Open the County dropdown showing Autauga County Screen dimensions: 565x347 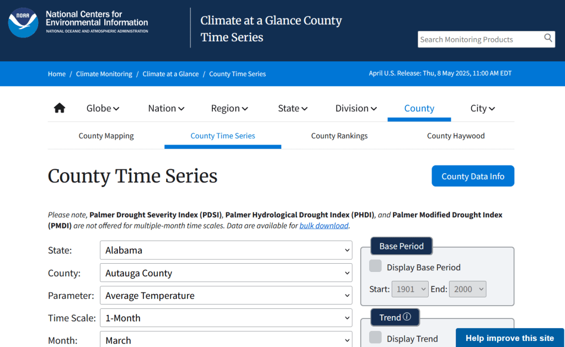click(226, 273)
